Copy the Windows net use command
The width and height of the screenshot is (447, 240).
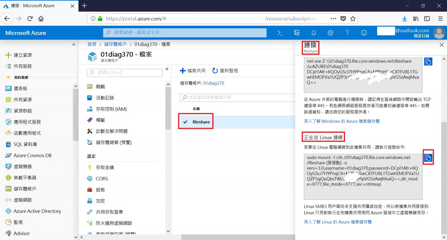click(x=428, y=61)
